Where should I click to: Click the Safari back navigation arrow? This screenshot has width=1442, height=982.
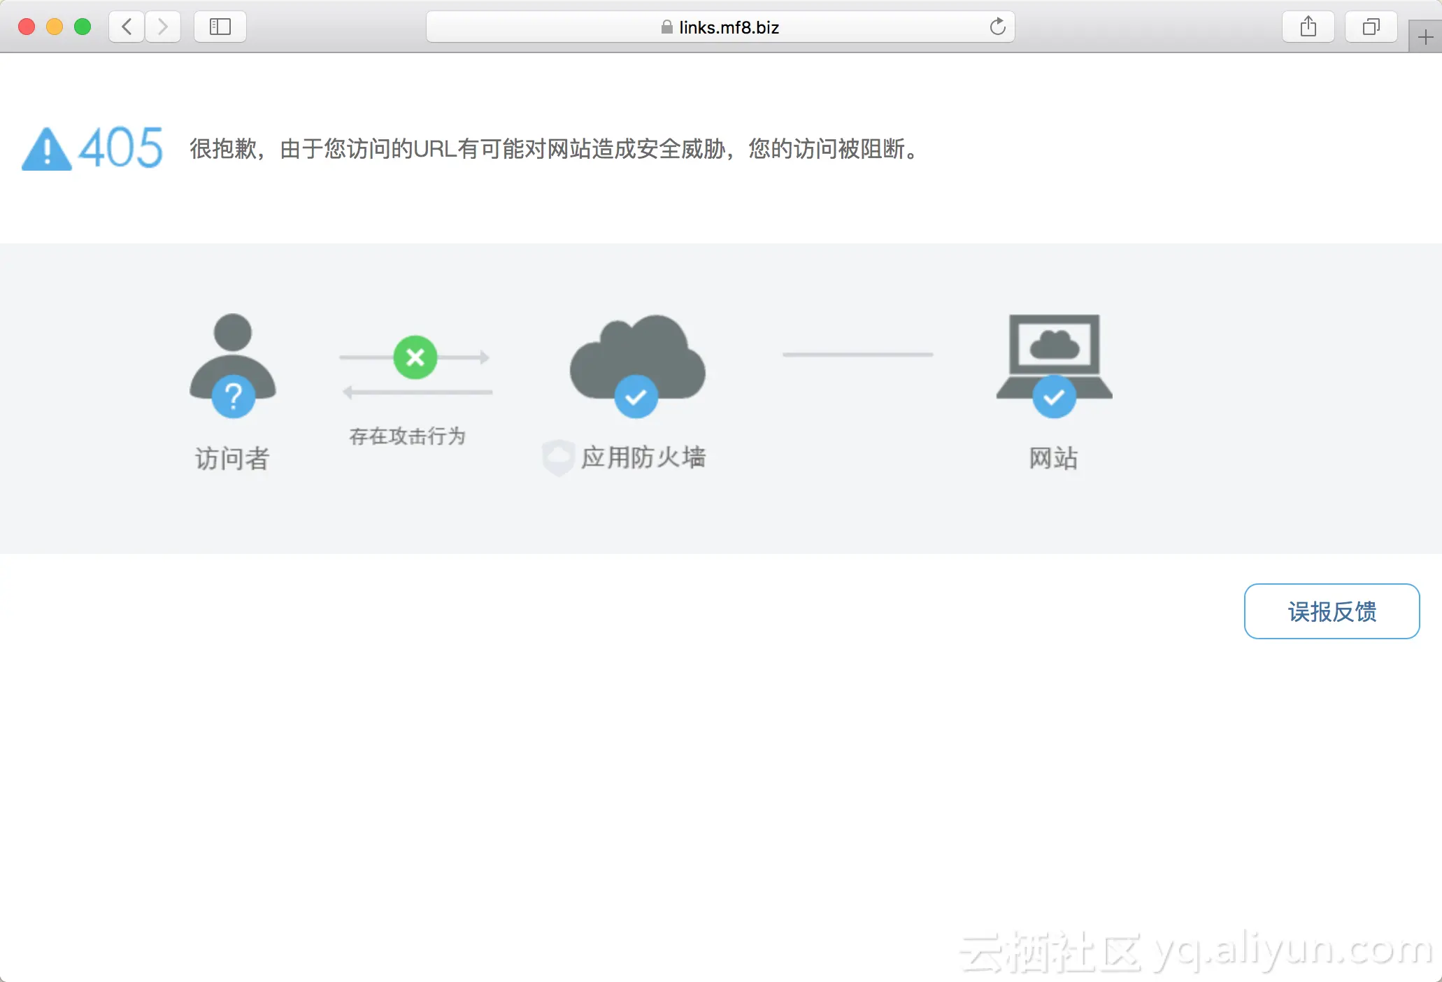point(127,27)
